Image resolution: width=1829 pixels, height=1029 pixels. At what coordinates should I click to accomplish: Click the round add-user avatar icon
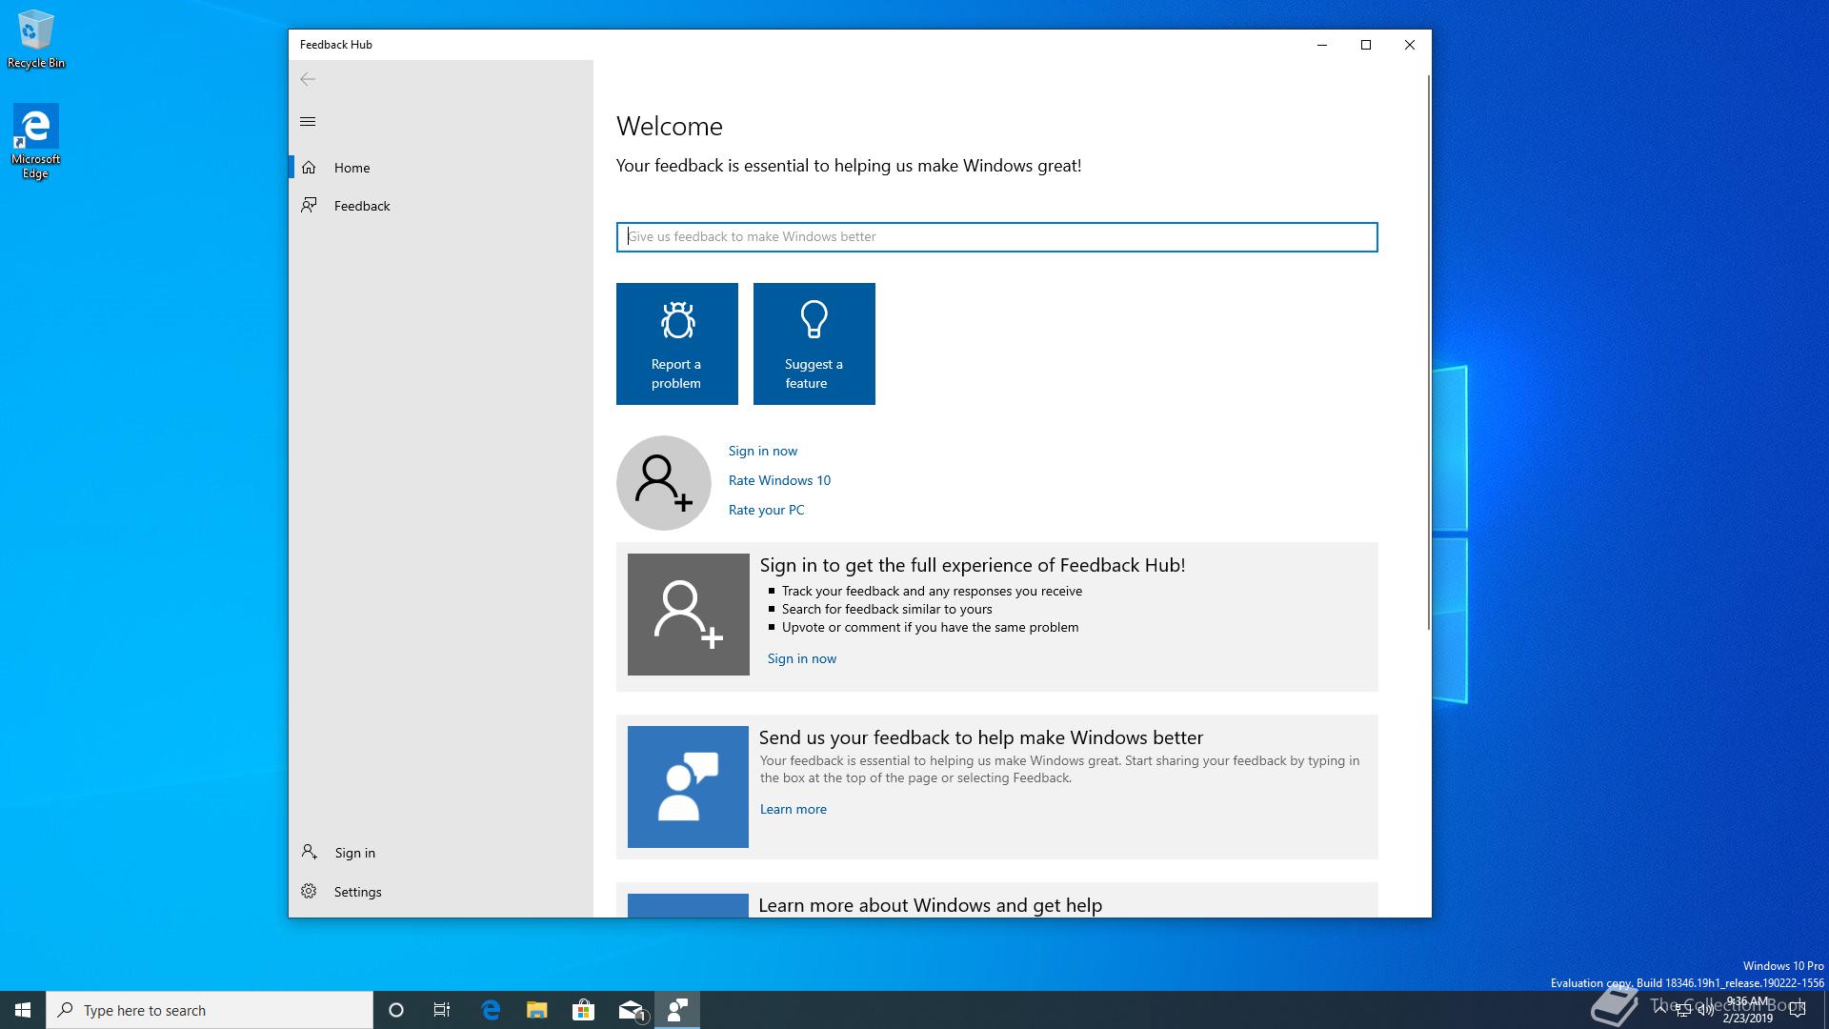click(x=664, y=483)
